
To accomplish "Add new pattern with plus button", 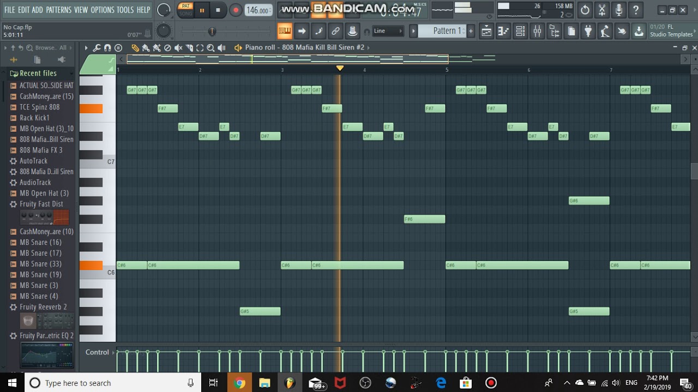I will click(x=471, y=31).
